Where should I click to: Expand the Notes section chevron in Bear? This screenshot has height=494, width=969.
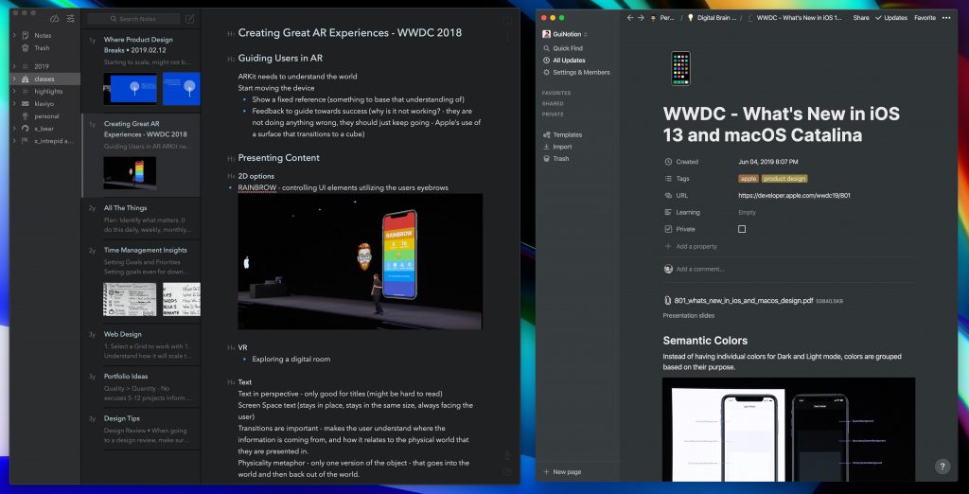pos(14,36)
